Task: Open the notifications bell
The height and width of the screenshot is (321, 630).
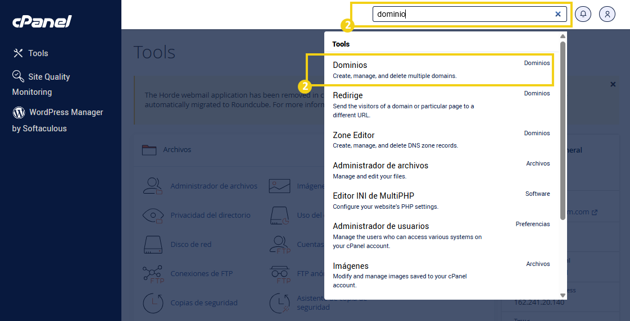Action: tap(583, 14)
